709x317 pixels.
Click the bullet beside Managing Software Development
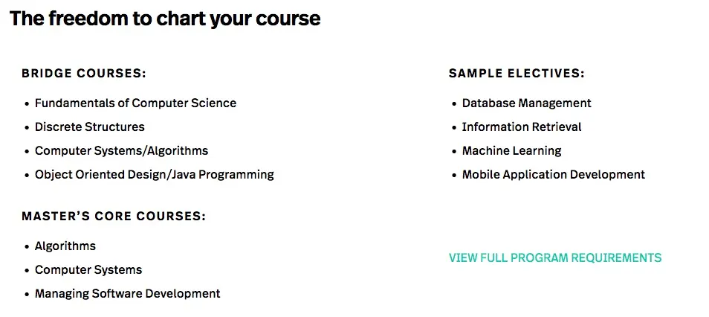tap(27, 295)
